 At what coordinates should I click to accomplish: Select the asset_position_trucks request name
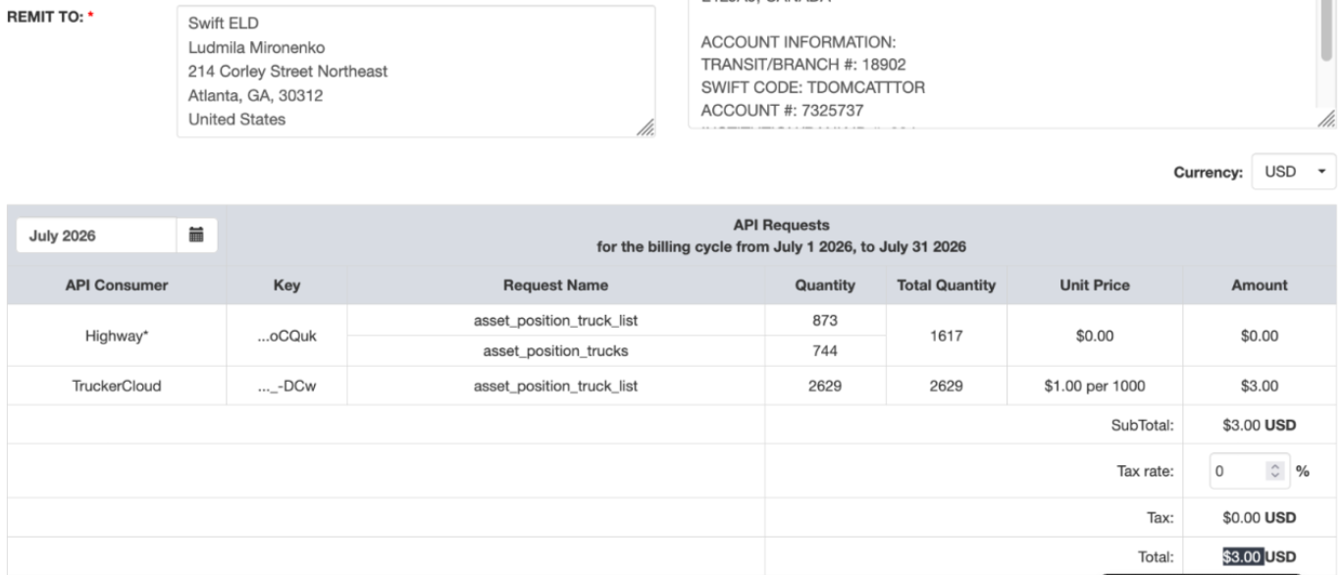click(x=556, y=351)
